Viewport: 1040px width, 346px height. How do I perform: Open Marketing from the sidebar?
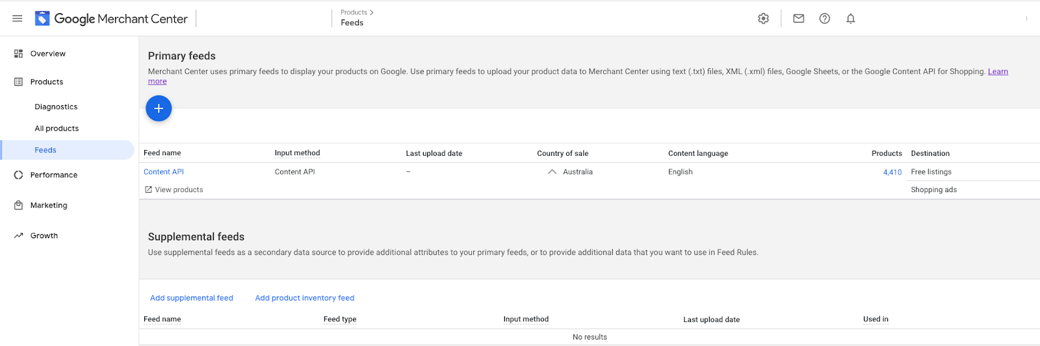[48, 206]
